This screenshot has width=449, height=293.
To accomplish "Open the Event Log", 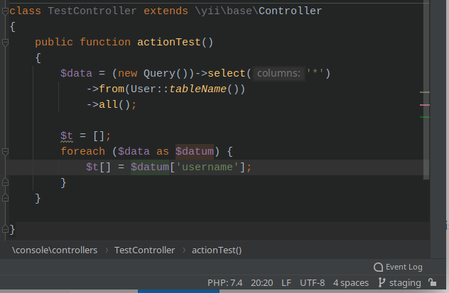I will coord(398,267).
